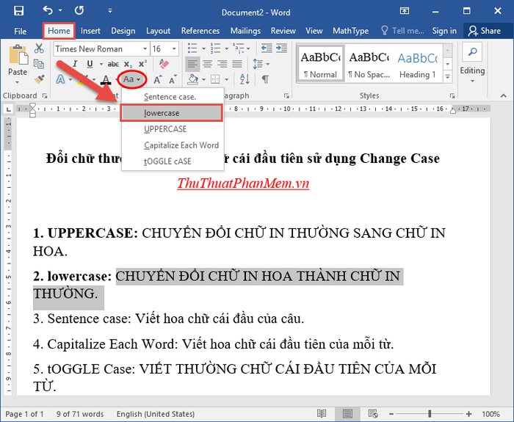Undo the last action
This screenshot has height=422, width=514.
click(x=48, y=11)
